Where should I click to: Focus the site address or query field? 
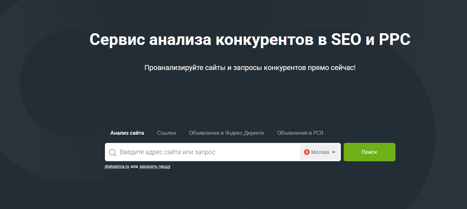coord(206,152)
